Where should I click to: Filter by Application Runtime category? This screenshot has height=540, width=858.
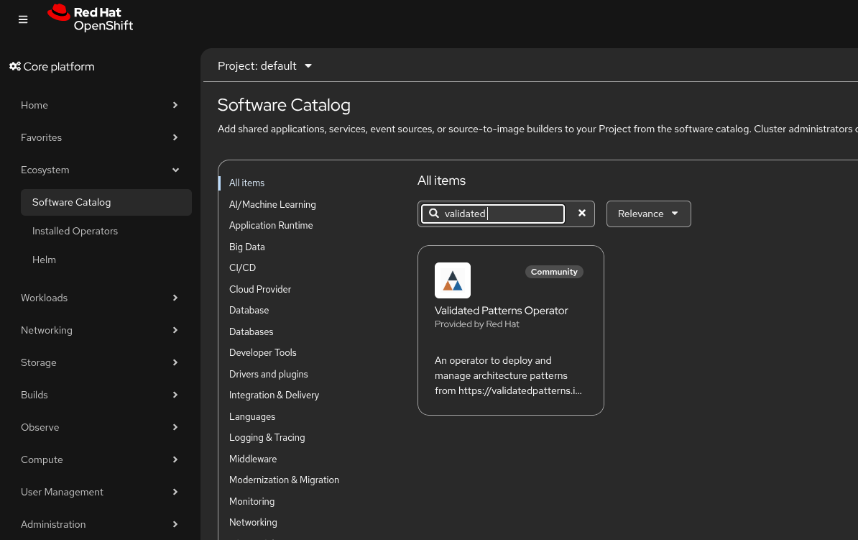pyautogui.click(x=271, y=225)
